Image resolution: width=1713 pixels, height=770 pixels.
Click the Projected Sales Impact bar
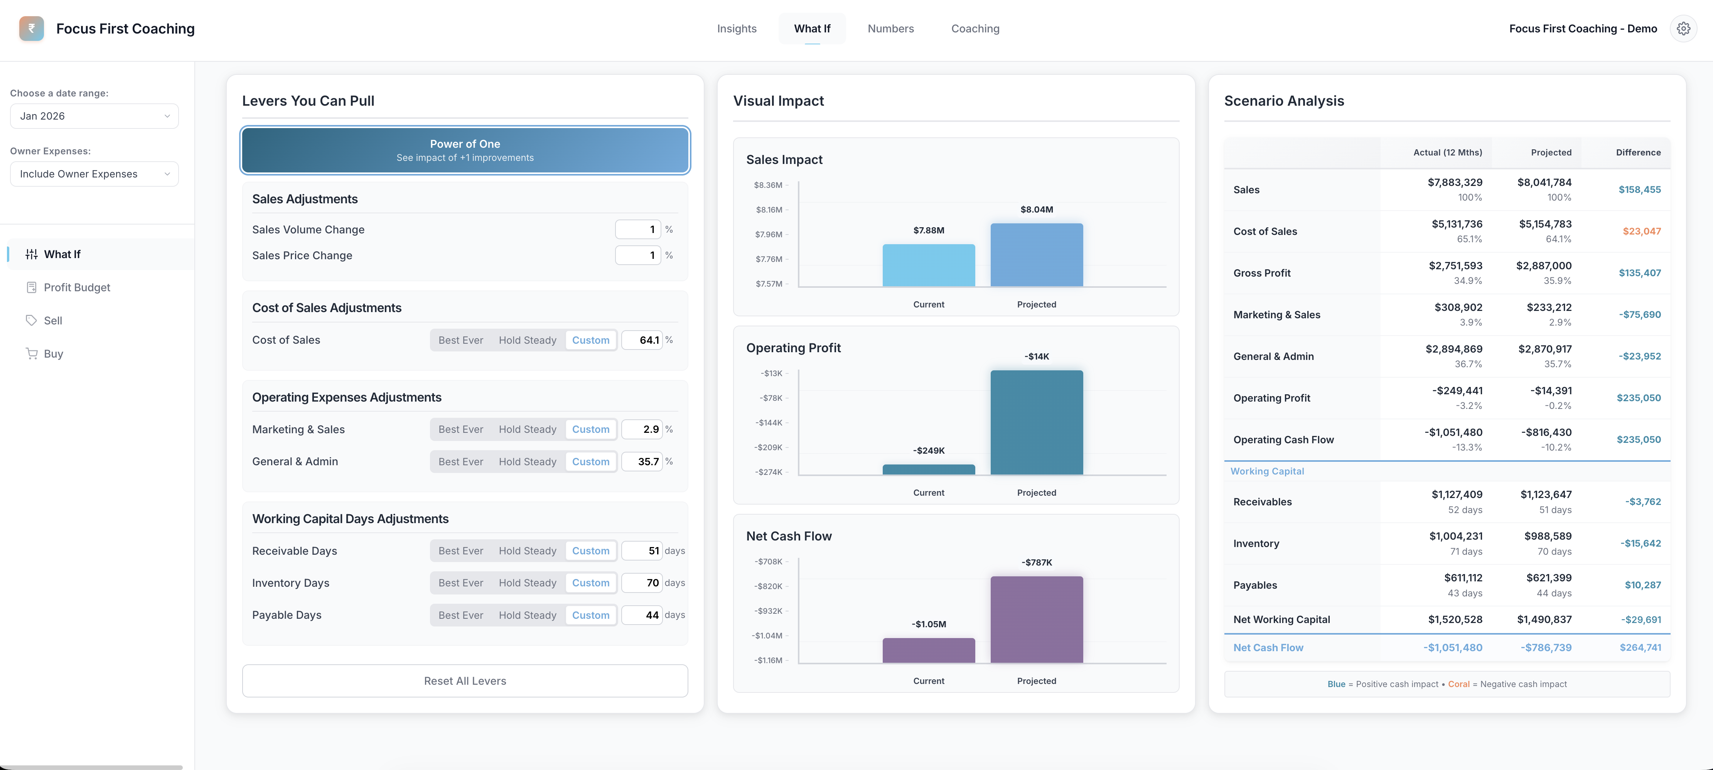tap(1036, 255)
